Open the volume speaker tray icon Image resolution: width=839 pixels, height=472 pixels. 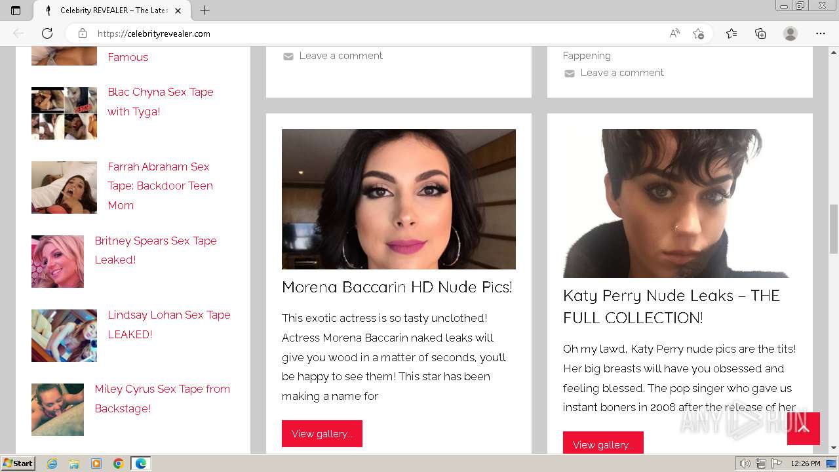[x=745, y=463]
